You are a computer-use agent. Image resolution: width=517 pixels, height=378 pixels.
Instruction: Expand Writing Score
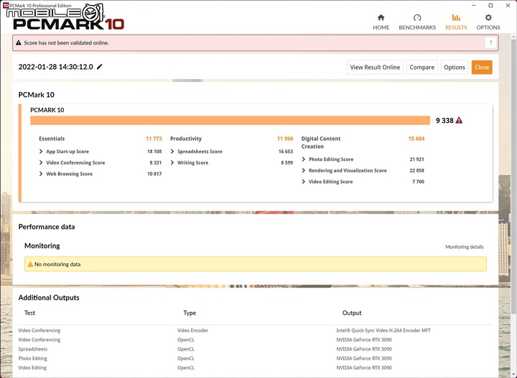tap(172, 162)
